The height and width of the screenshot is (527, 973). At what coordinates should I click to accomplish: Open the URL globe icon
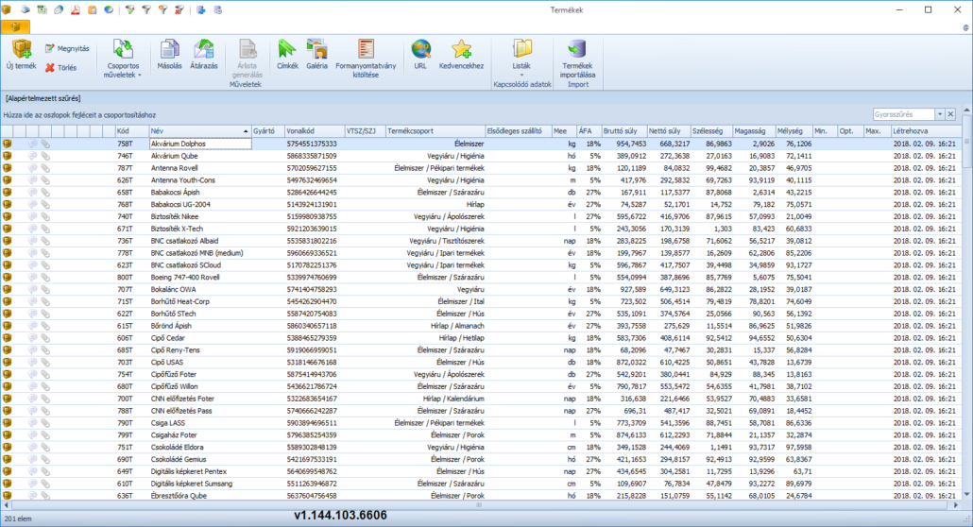coord(420,50)
